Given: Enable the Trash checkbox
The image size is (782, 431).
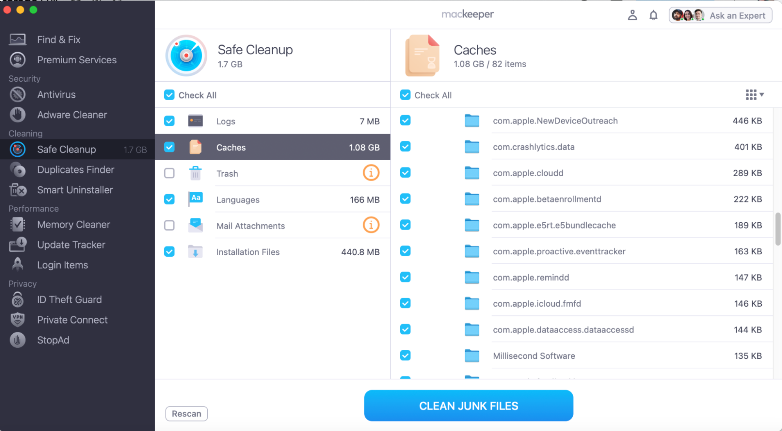Looking at the screenshot, I should click(x=169, y=173).
